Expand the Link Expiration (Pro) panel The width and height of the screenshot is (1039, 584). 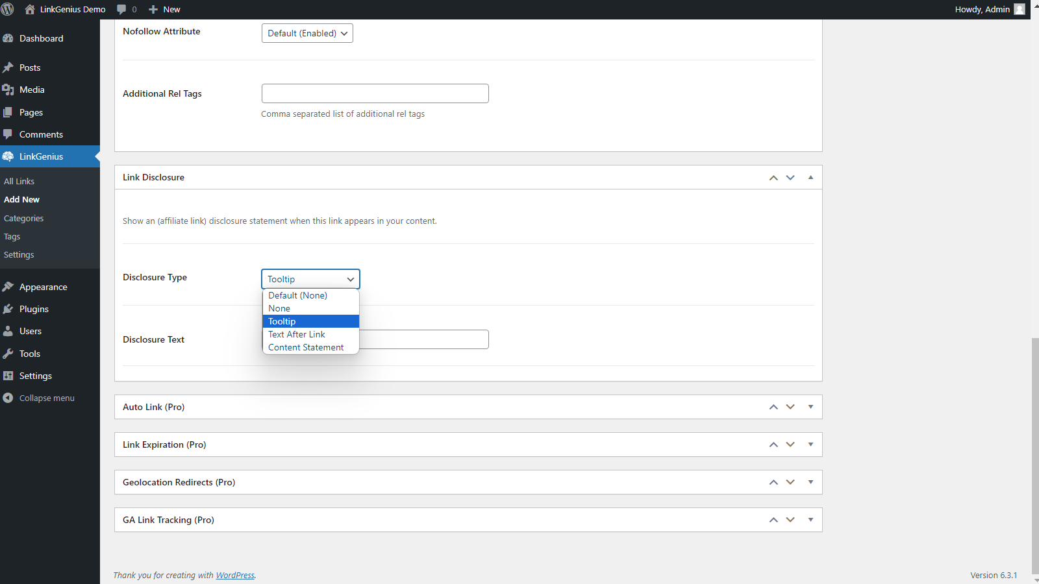810,444
